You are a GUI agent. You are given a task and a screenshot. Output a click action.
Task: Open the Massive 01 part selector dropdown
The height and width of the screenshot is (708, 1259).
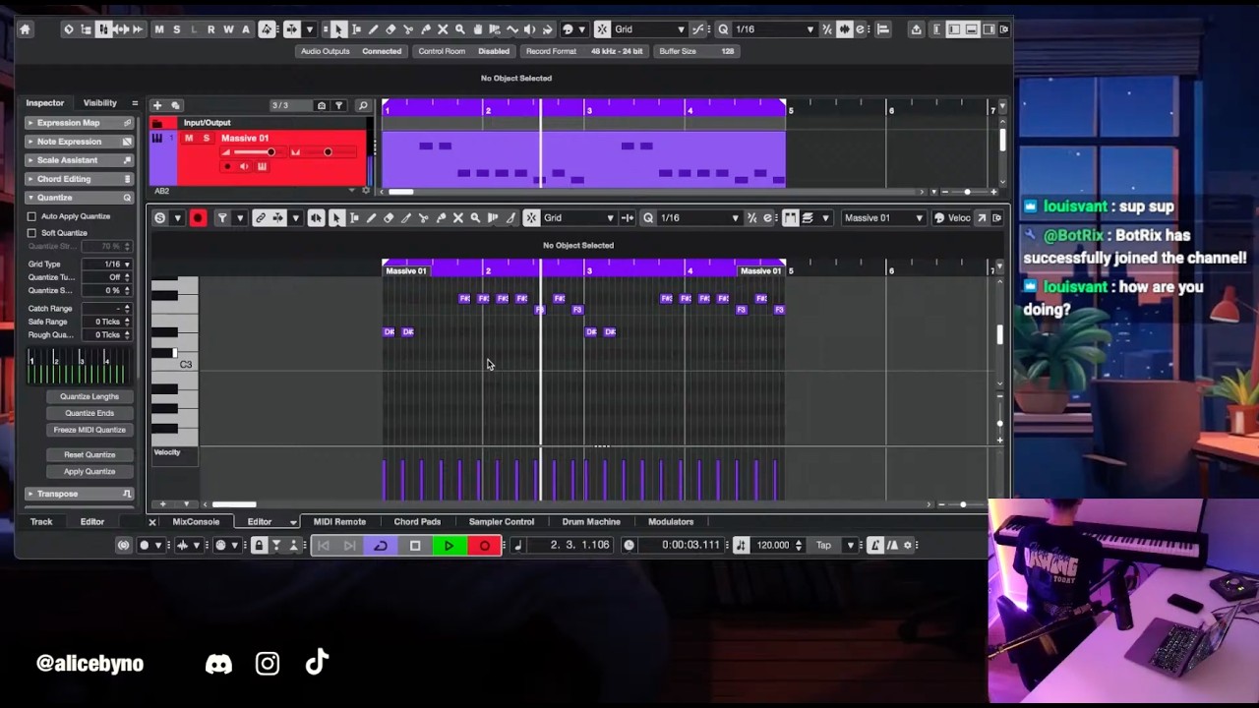884,218
